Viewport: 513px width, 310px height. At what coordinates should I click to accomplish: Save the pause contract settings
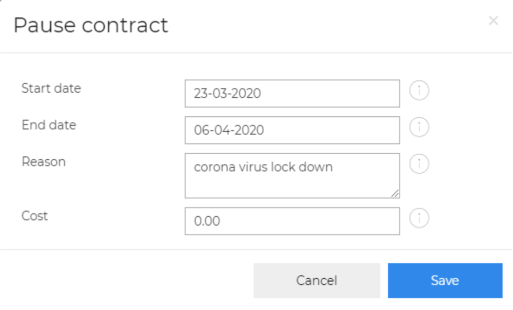(445, 281)
